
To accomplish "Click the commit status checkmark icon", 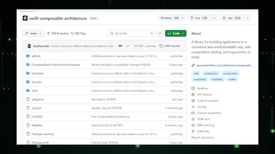I will tap(128, 46).
